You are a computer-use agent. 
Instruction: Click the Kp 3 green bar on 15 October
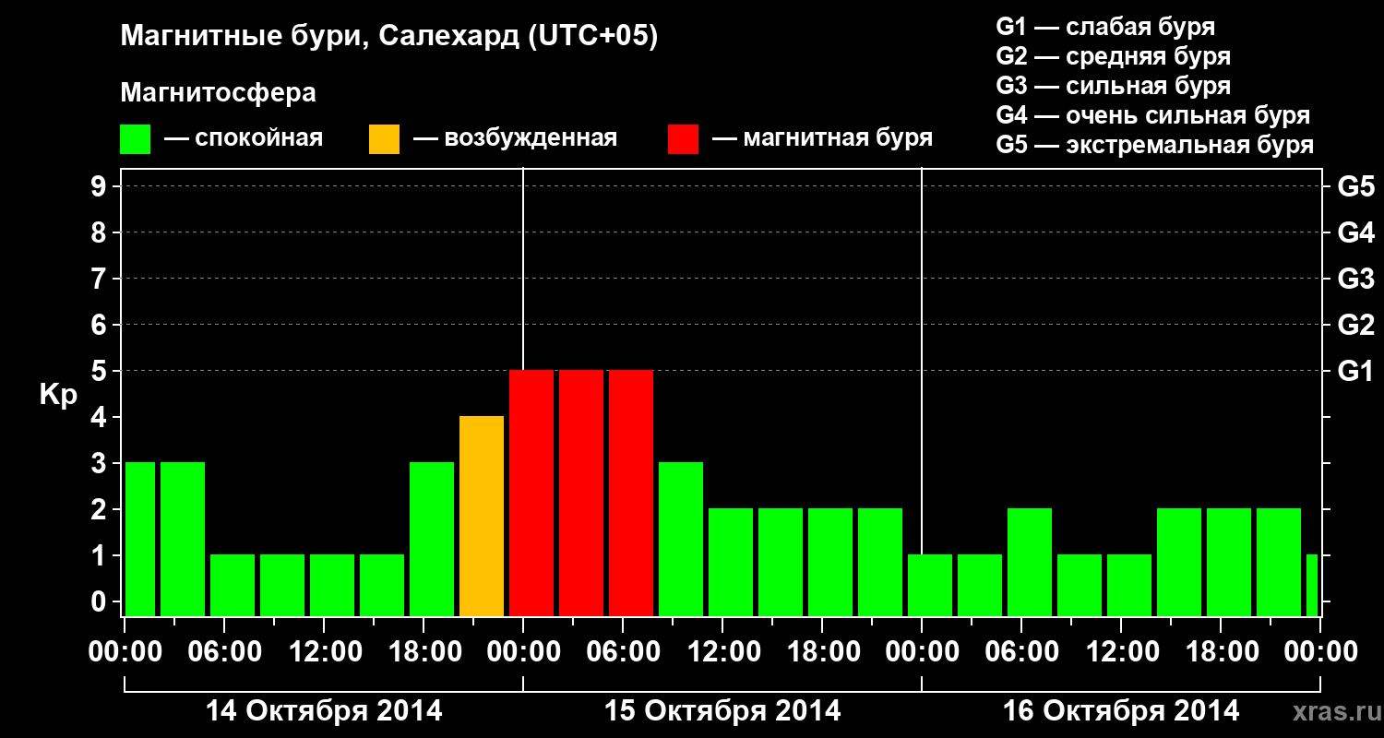pyautogui.click(x=681, y=539)
